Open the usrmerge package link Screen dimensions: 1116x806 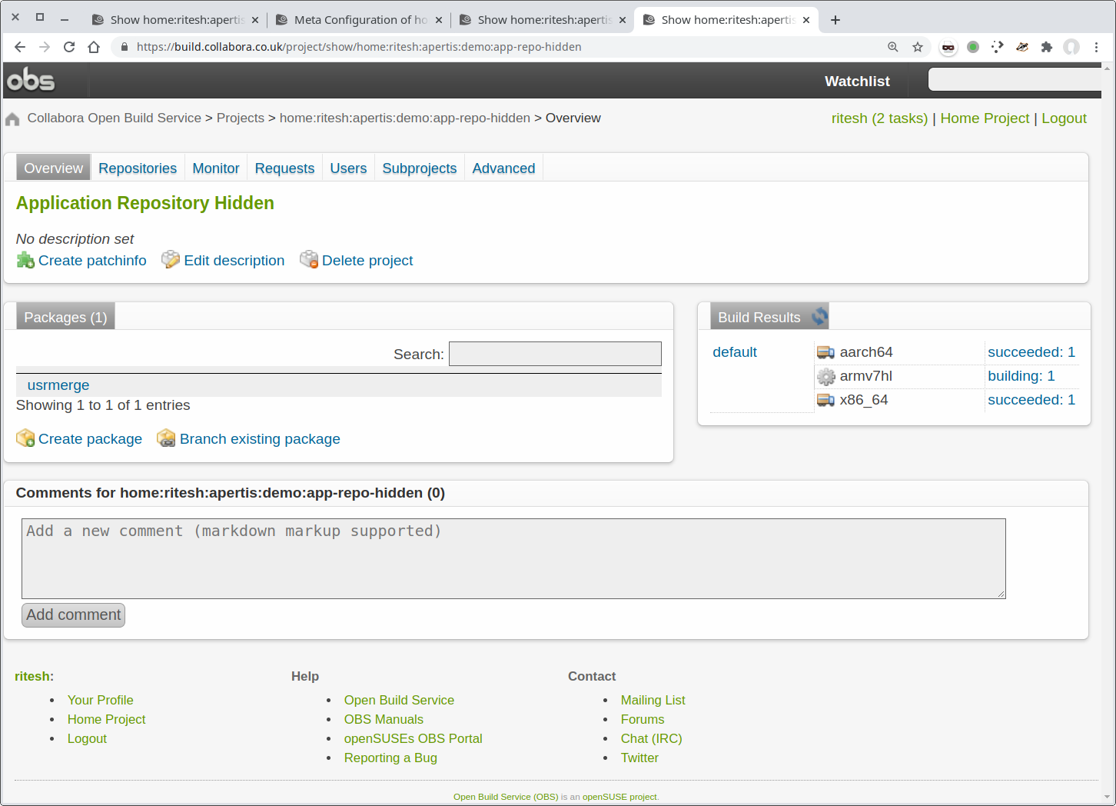click(58, 385)
